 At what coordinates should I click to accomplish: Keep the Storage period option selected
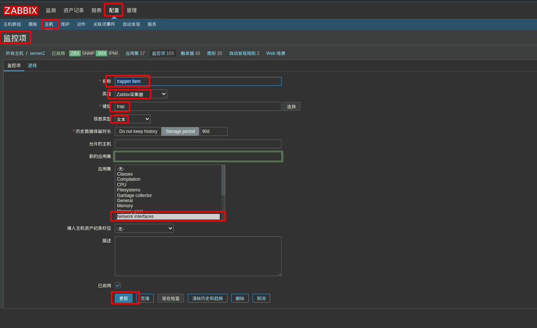(180, 131)
